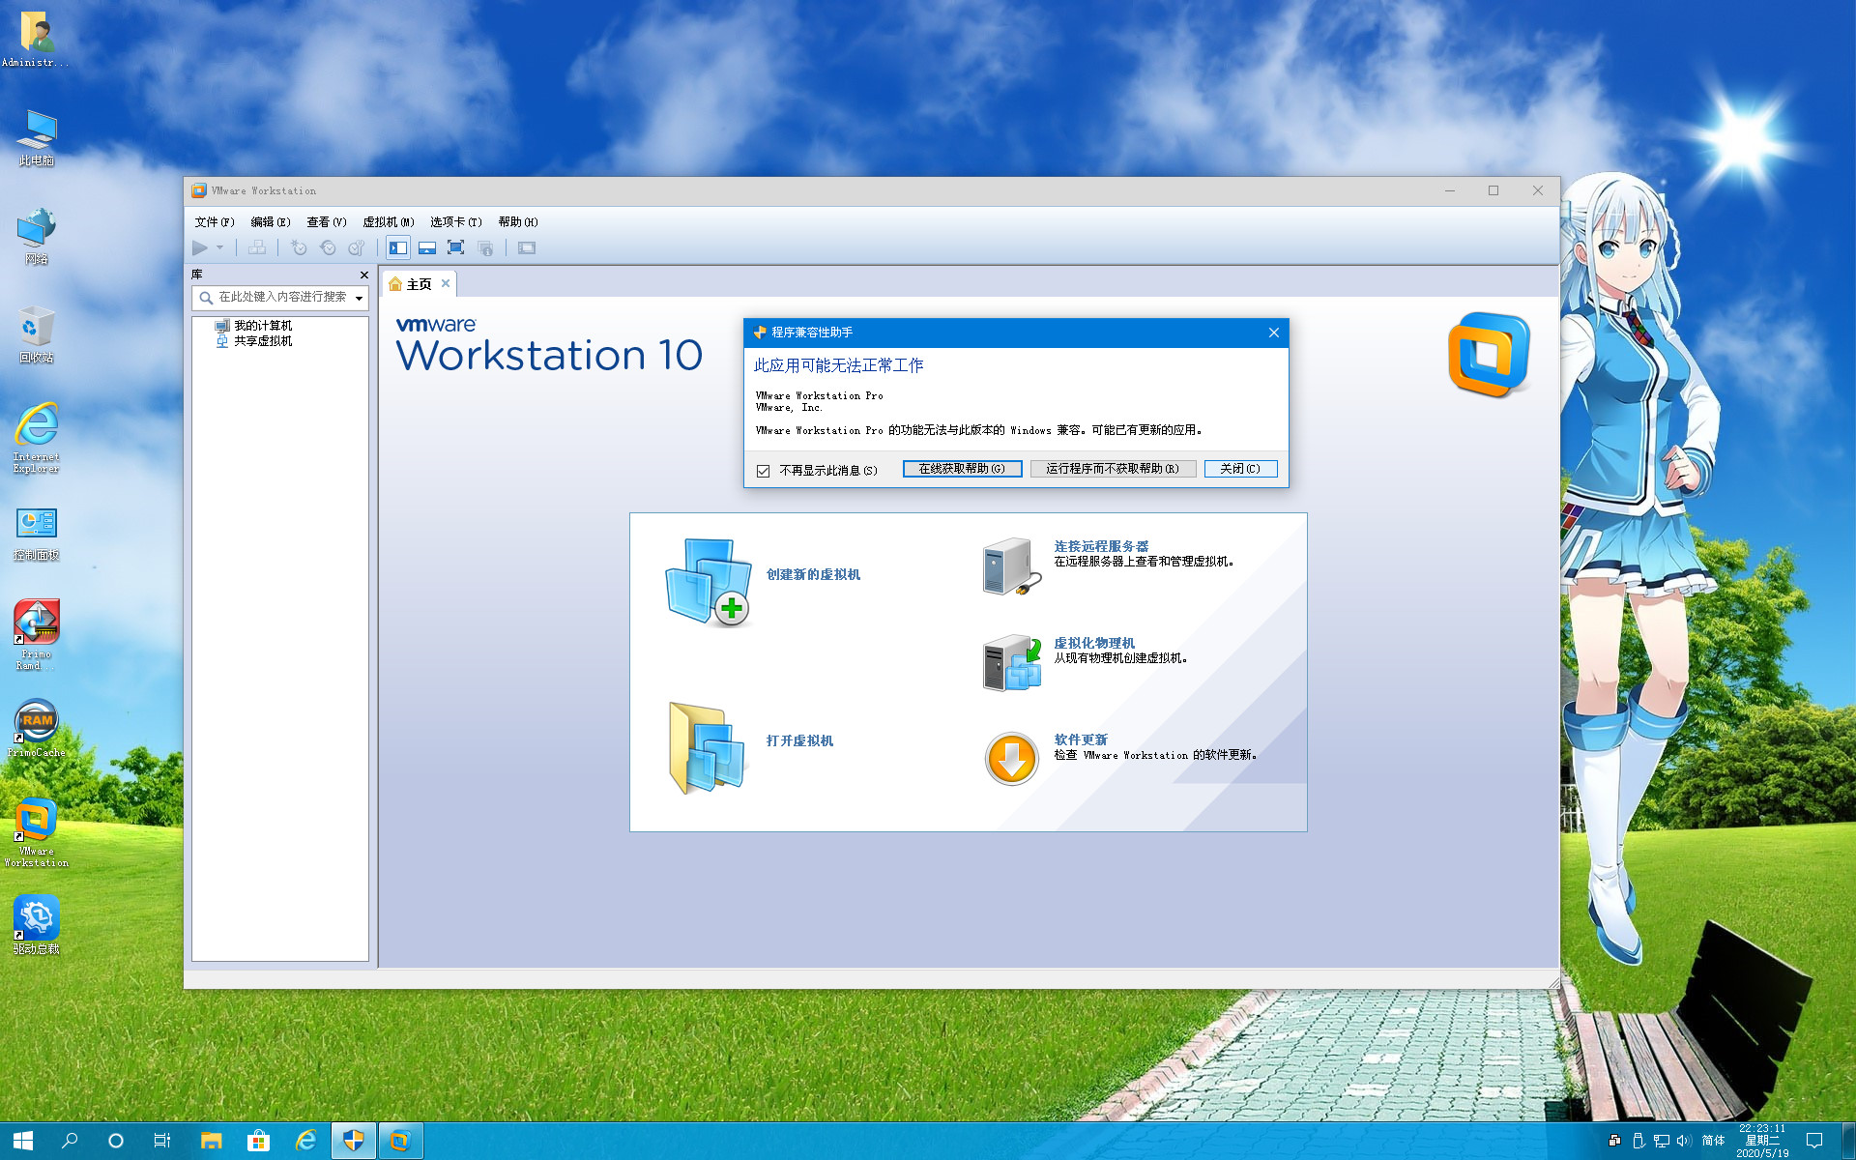
Task: Click 运行程序而不获取帮助(R) button
Action: tap(1113, 469)
